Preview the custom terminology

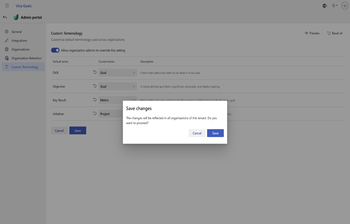click(312, 33)
